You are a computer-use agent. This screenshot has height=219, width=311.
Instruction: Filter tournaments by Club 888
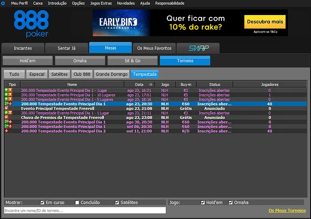coord(82,74)
